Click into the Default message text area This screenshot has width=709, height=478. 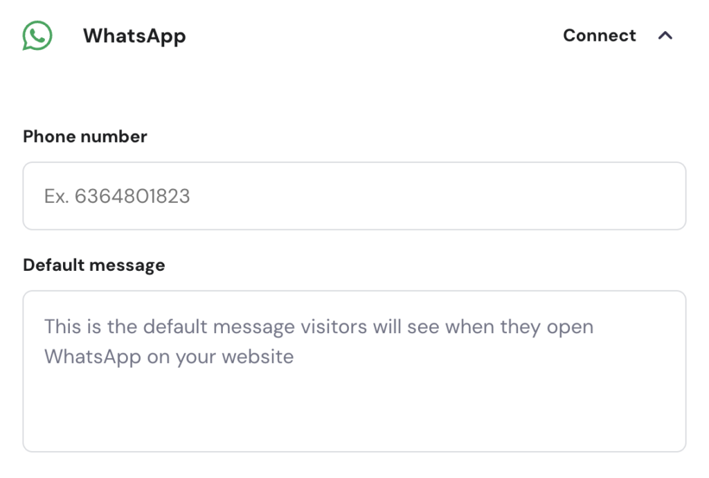[354, 371]
